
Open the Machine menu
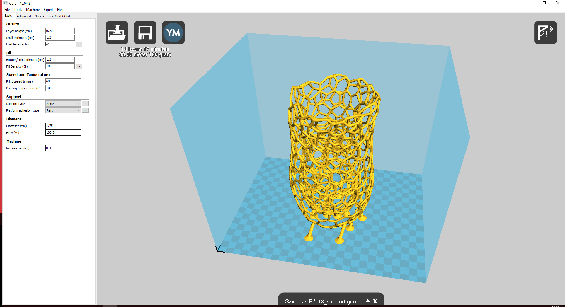point(33,10)
